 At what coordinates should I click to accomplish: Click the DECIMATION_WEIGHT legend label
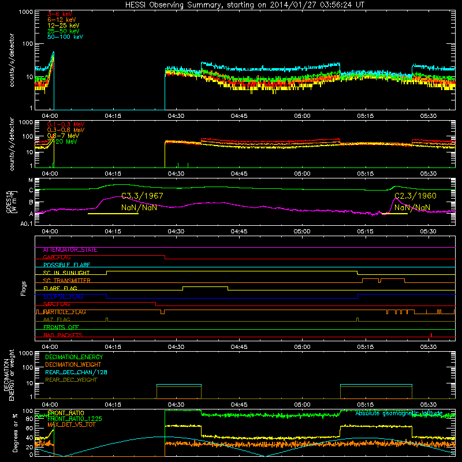click(73, 365)
